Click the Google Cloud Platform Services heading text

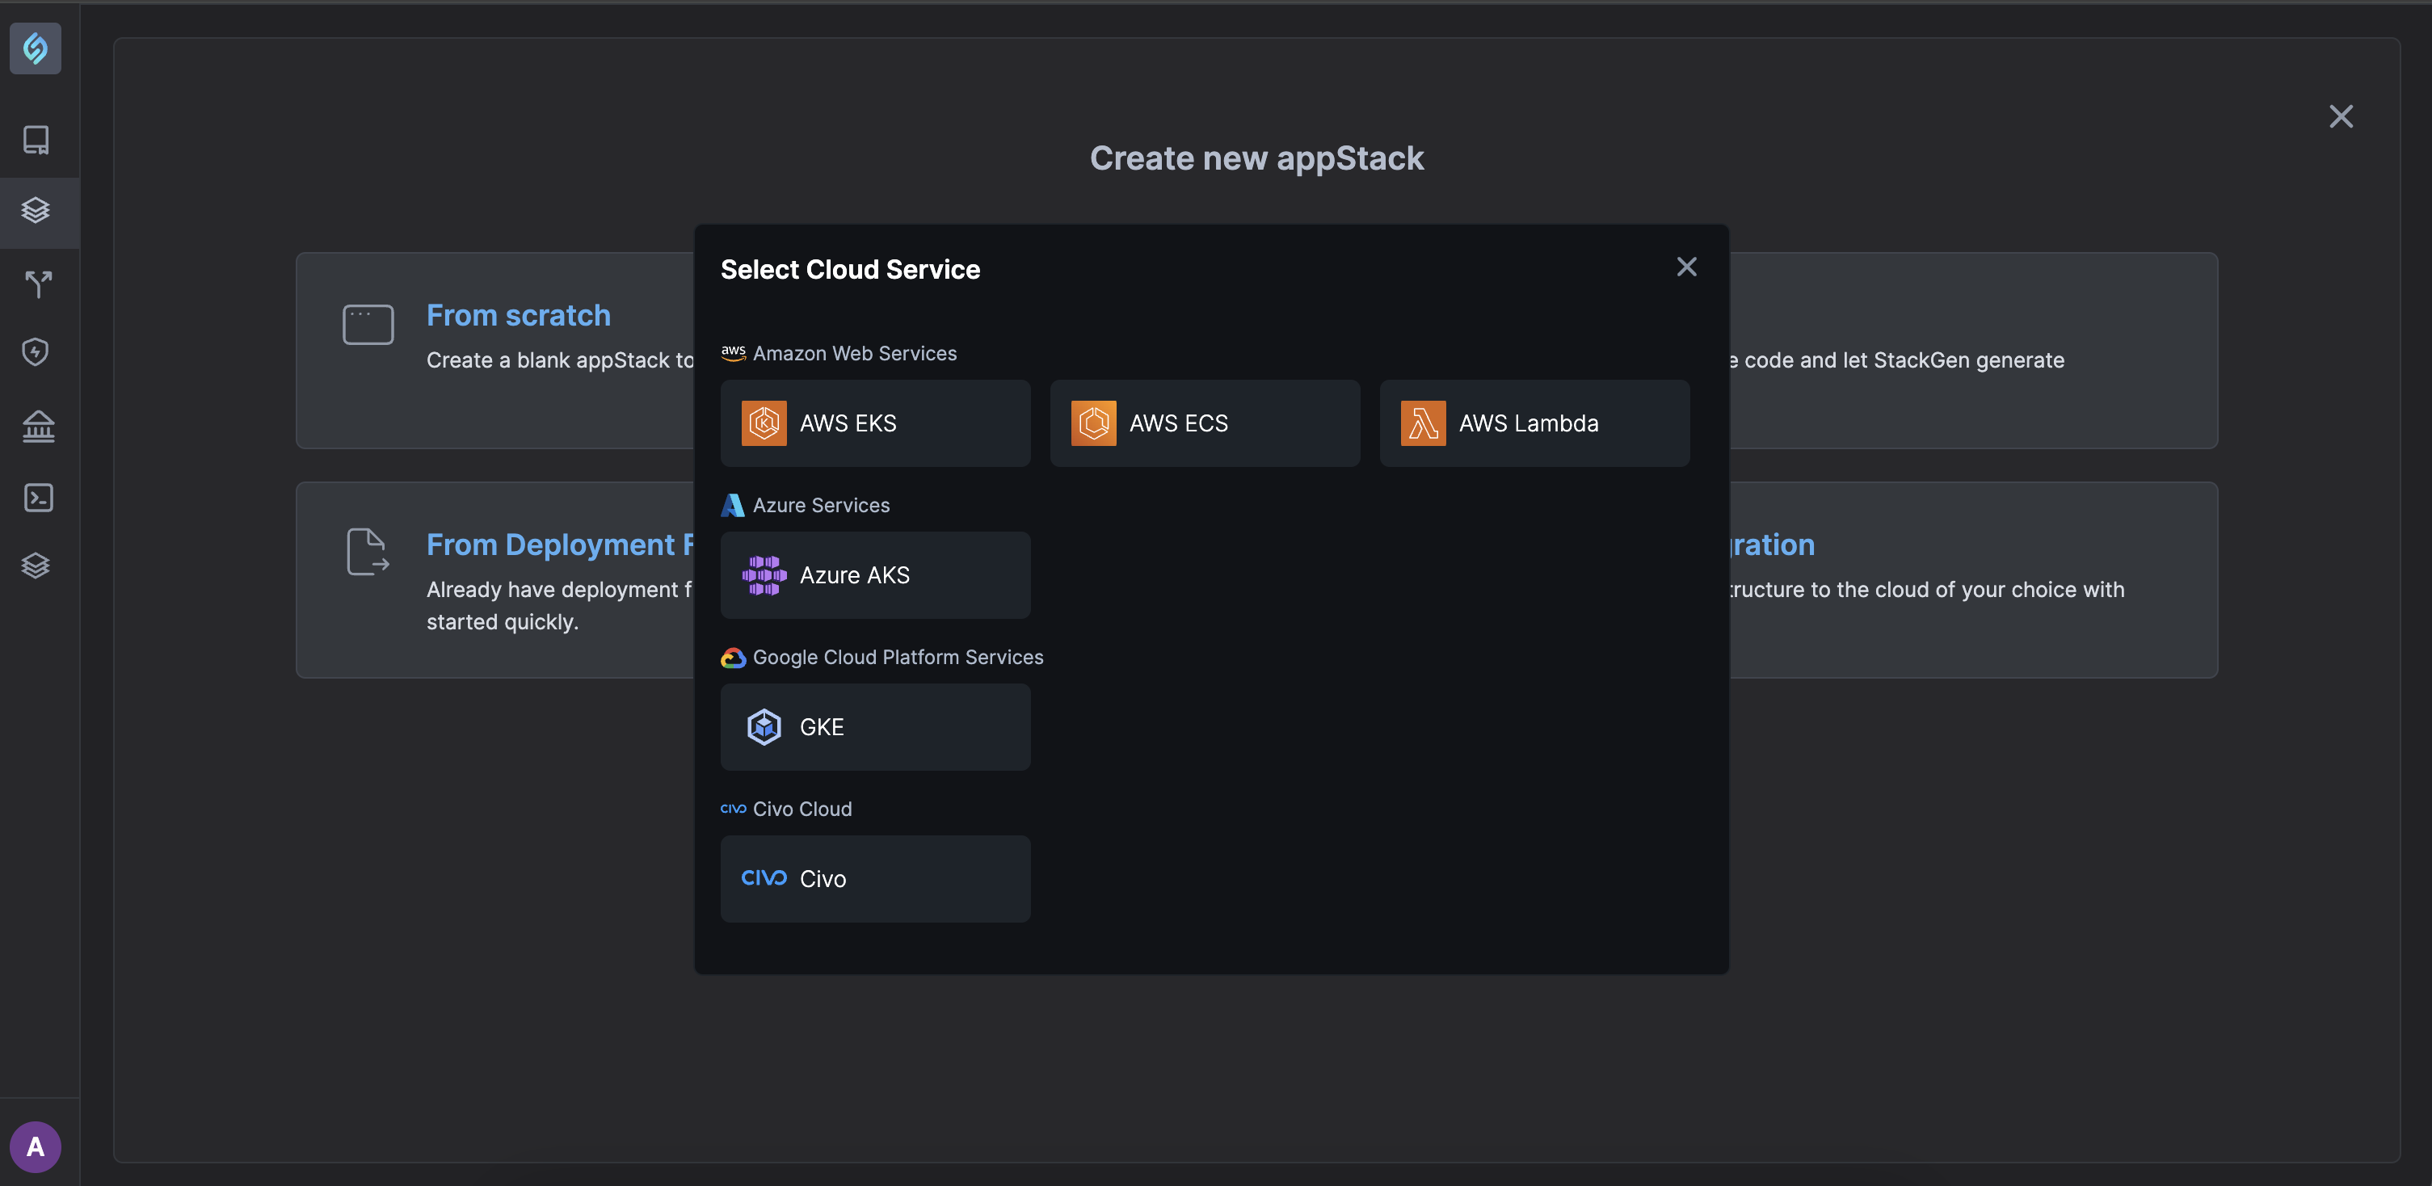(x=898, y=657)
